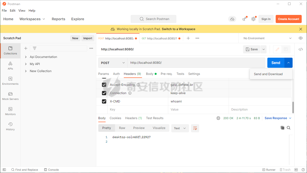Open the File menu
This screenshot has width=307, height=173.
4,11
